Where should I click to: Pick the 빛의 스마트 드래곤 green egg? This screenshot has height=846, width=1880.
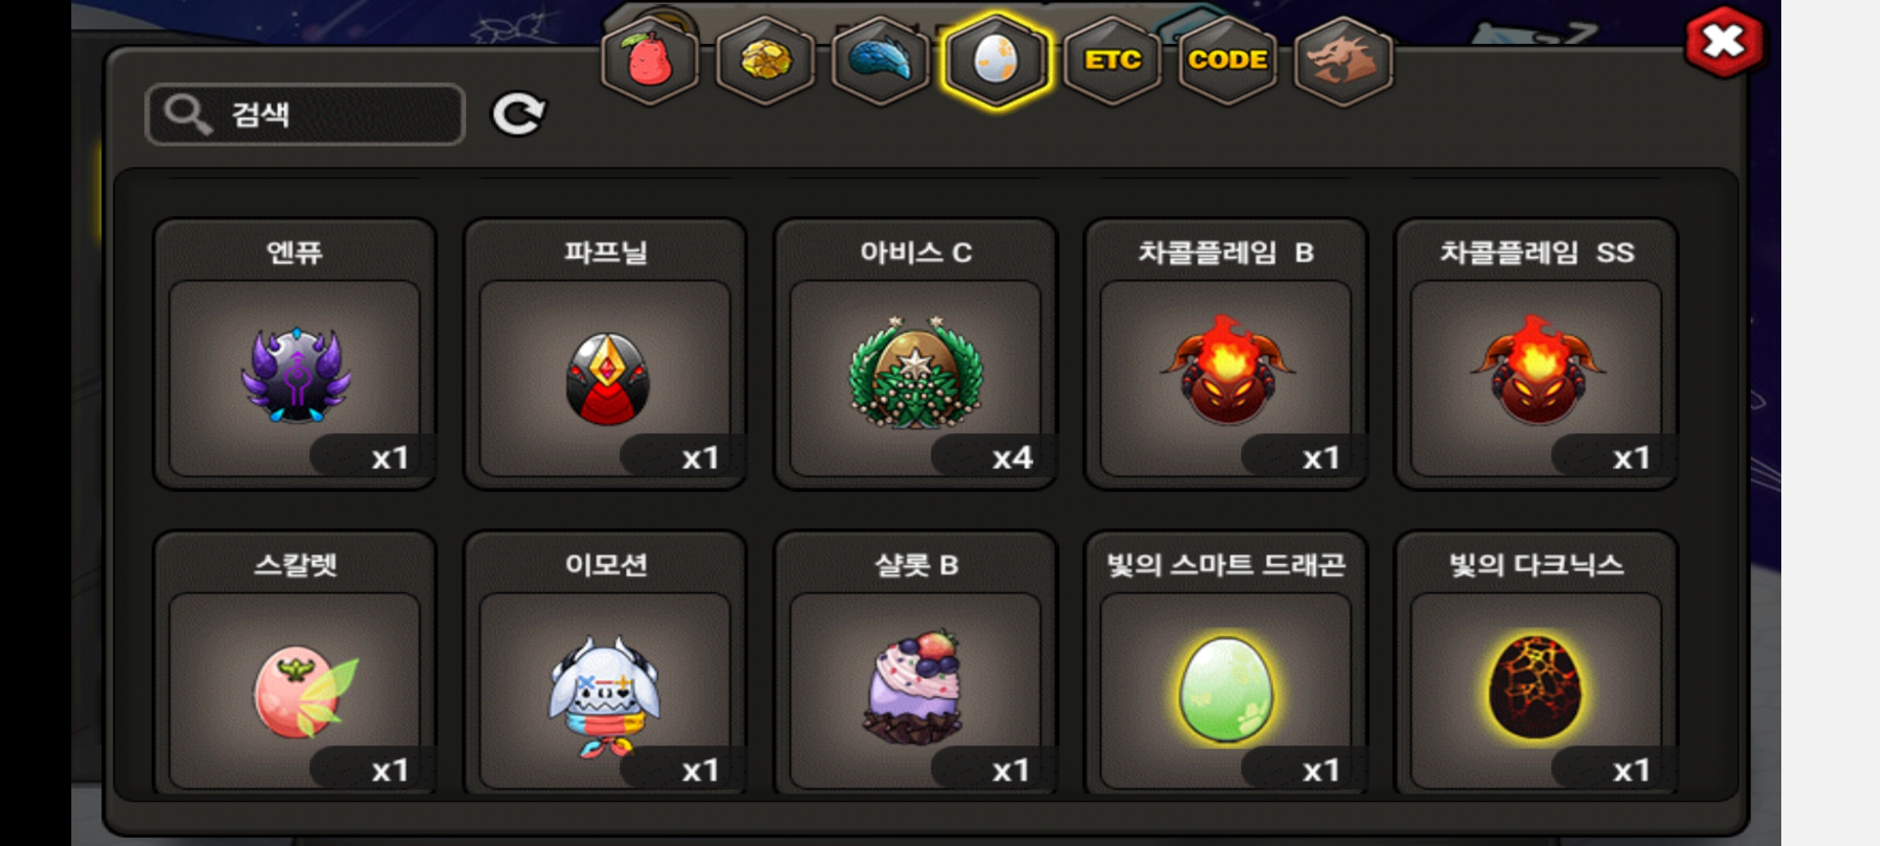click(1226, 664)
